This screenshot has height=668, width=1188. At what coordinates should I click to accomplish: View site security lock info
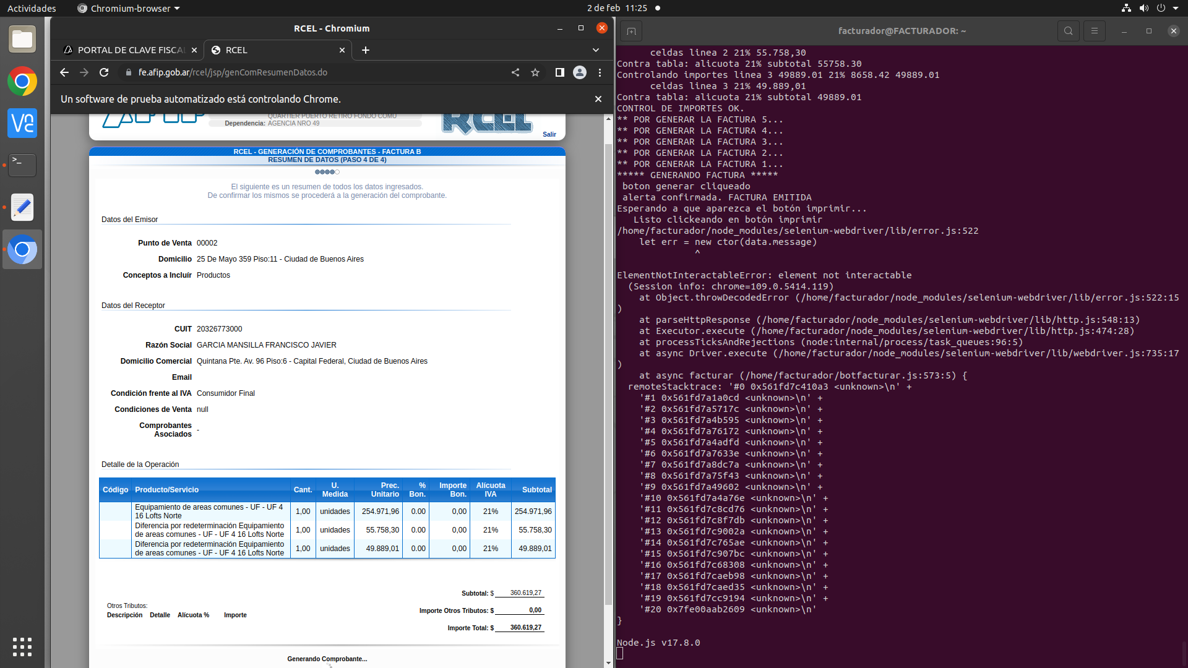point(129,72)
